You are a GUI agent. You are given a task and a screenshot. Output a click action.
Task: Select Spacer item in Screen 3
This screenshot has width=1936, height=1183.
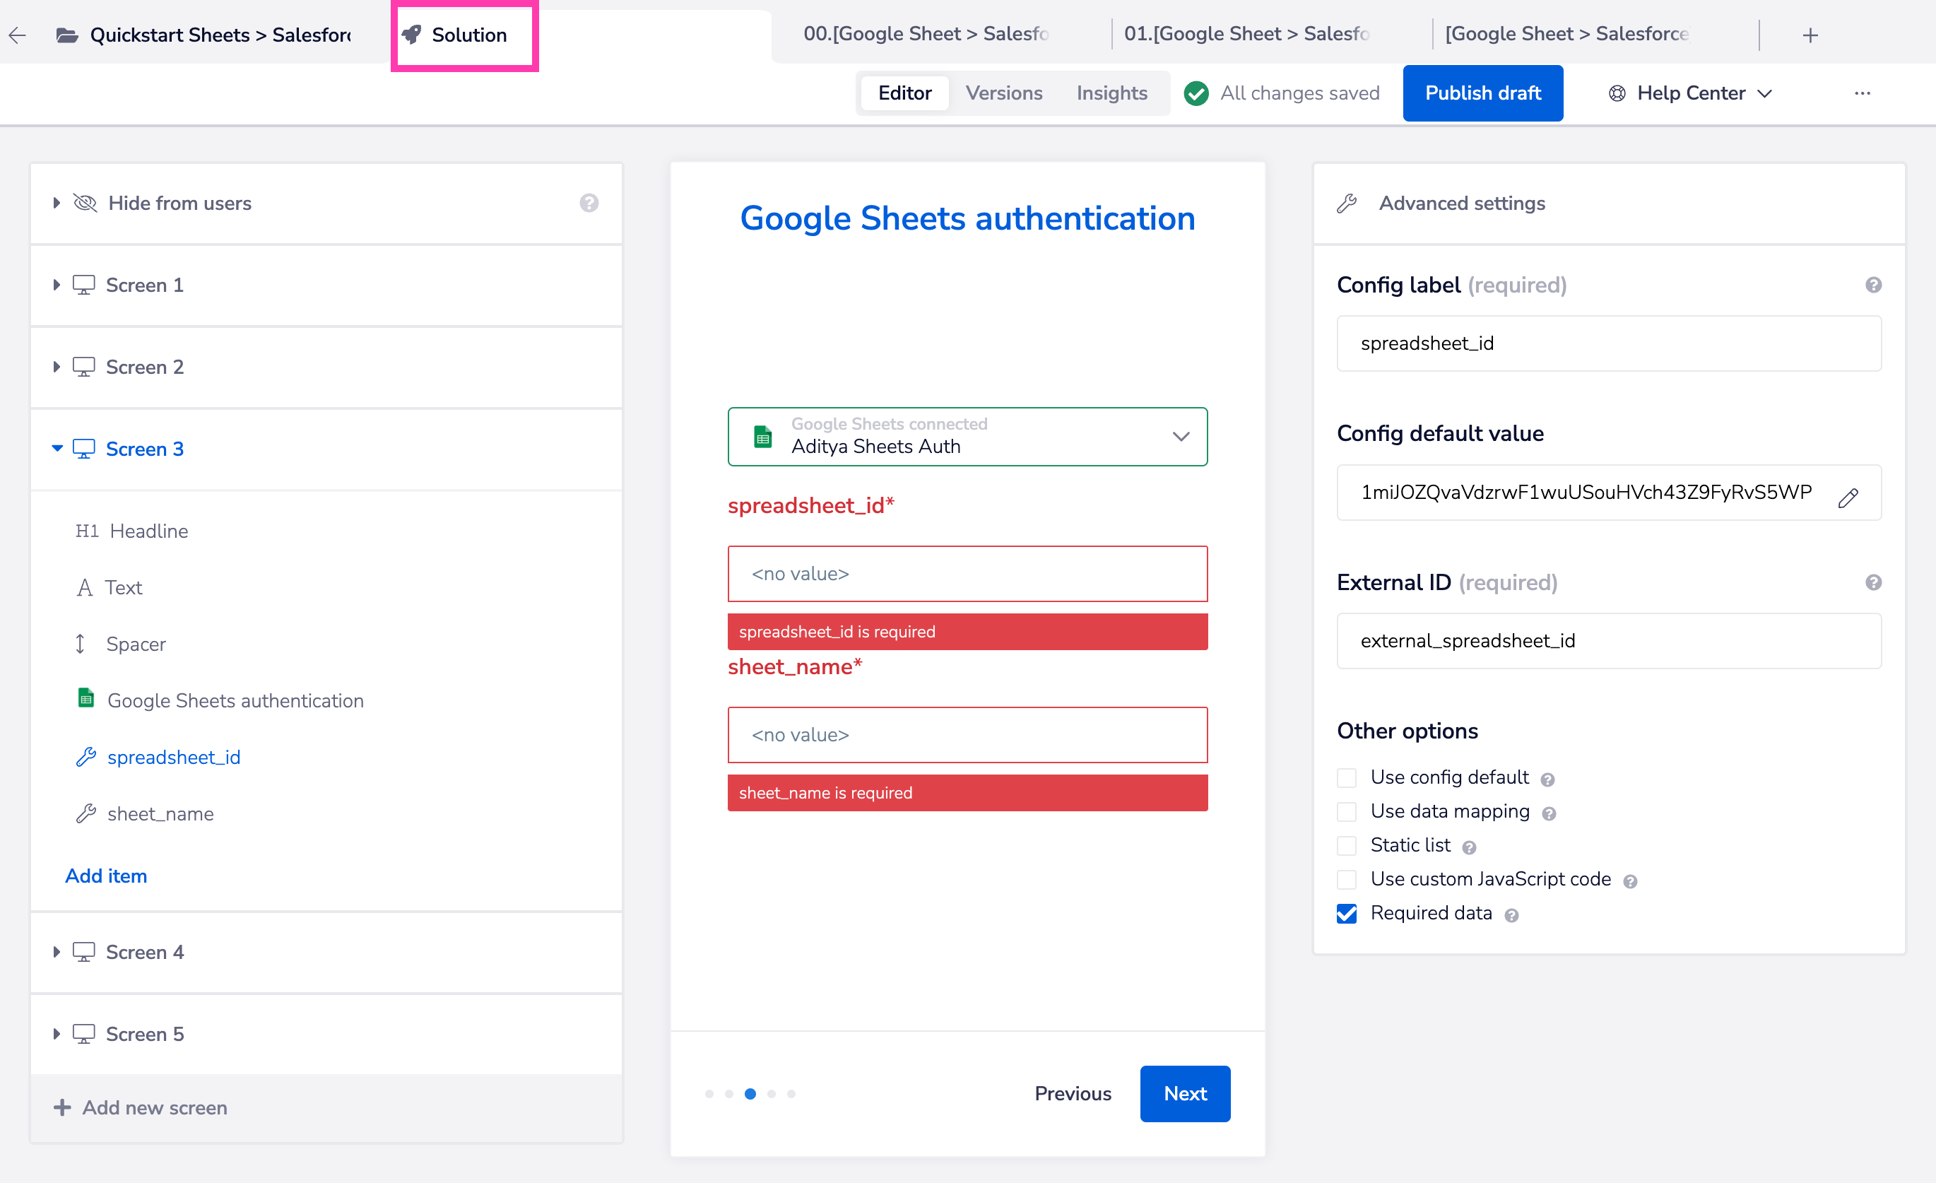point(120,644)
